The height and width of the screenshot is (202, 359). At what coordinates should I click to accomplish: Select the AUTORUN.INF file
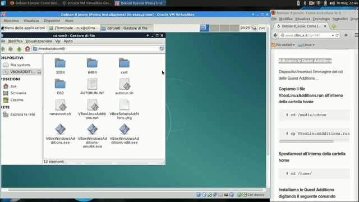tap(92, 86)
